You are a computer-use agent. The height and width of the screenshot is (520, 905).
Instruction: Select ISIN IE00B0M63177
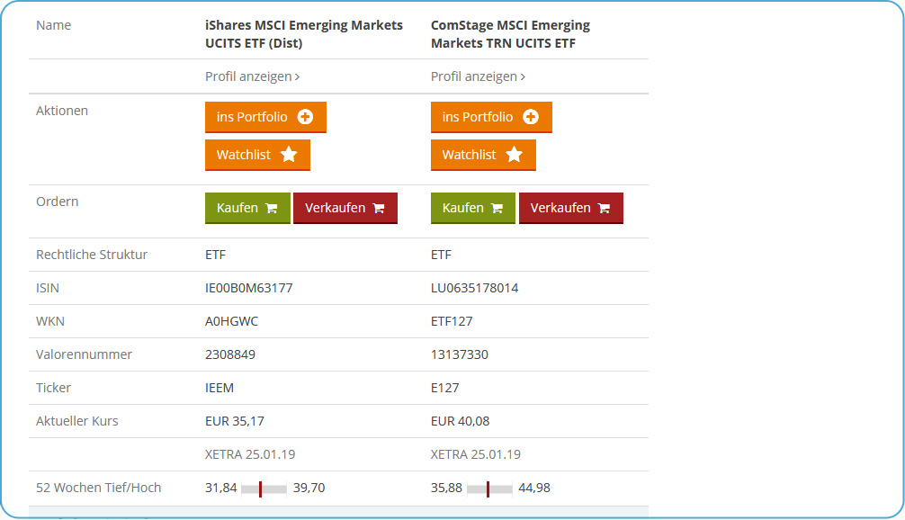[249, 288]
